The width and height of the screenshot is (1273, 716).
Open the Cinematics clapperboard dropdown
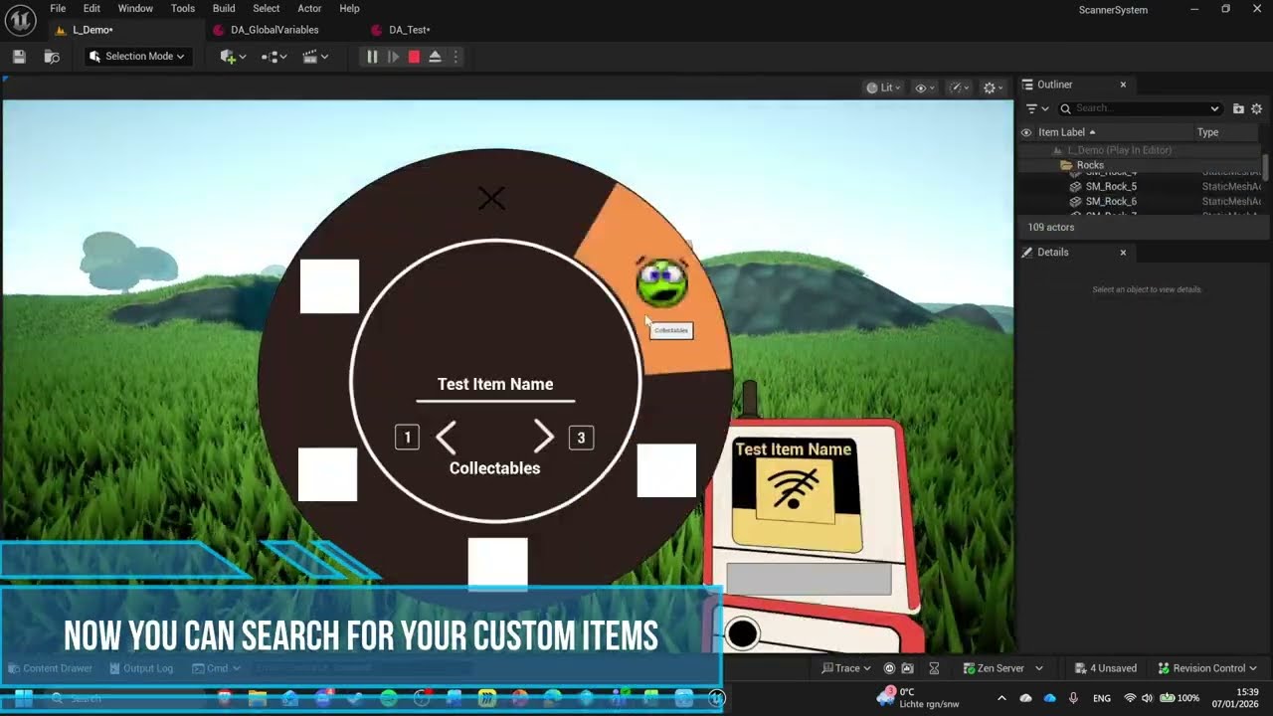(x=314, y=57)
